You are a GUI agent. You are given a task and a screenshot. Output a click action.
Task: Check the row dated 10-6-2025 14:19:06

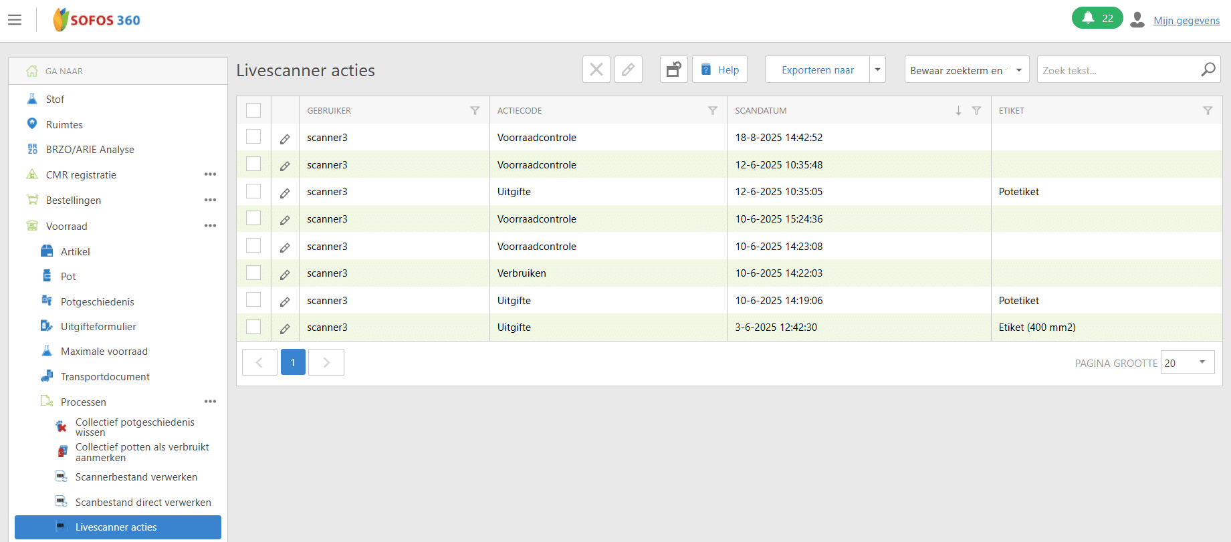[253, 299]
